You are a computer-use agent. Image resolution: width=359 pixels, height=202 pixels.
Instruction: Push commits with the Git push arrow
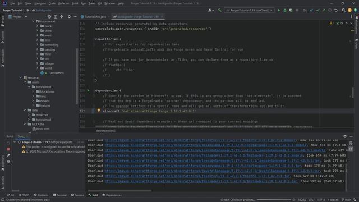pos(324,10)
